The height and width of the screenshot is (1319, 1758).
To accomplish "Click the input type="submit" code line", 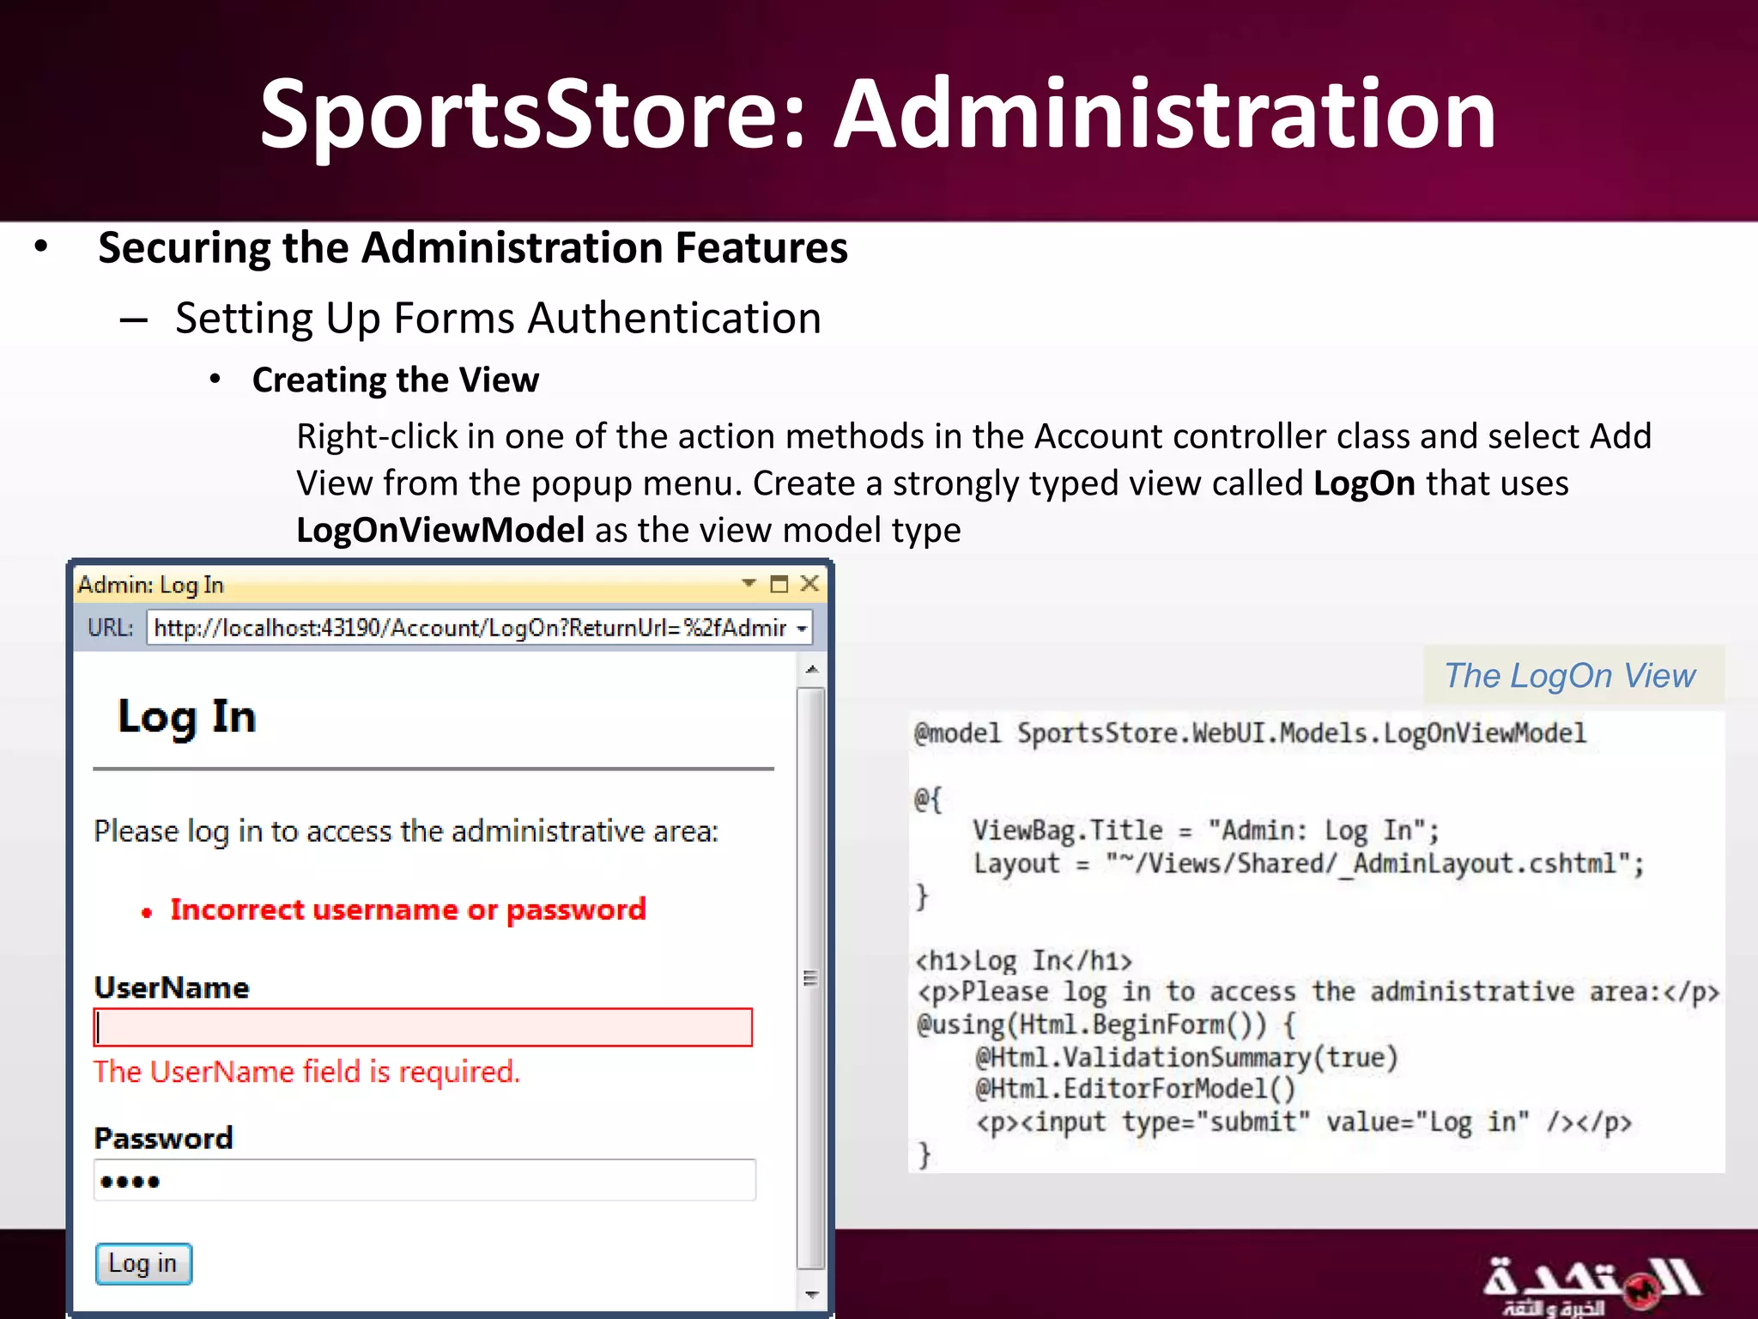I will point(1303,1121).
